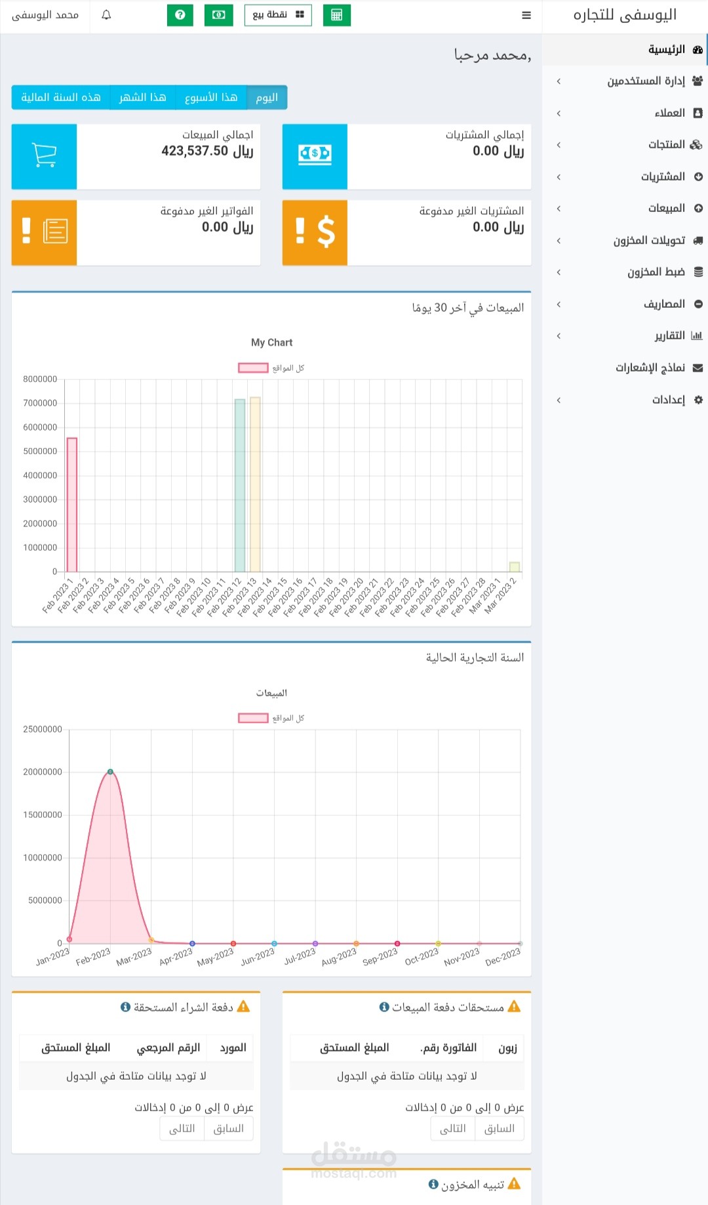Click the التقارير bar chart icon
Viewport: 708px width, 1205px height.
[697, 335]
